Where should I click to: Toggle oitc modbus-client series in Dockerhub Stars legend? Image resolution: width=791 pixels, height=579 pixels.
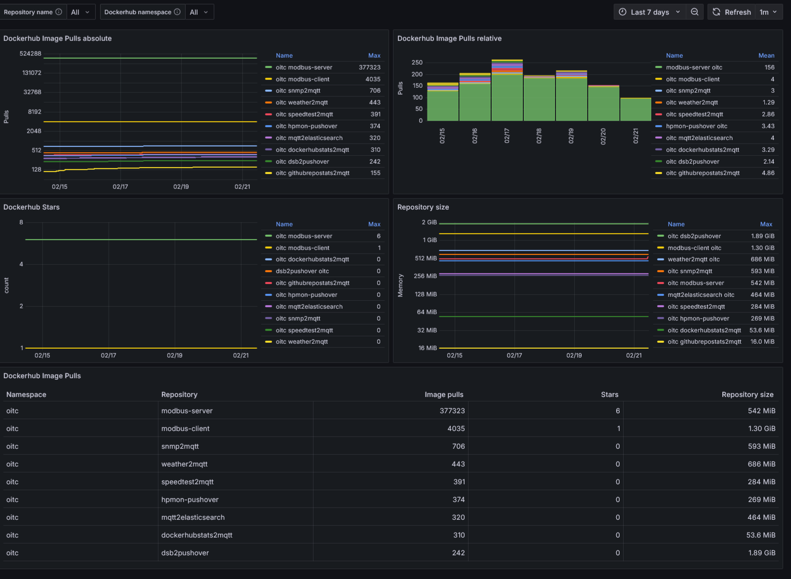[302, 248]
